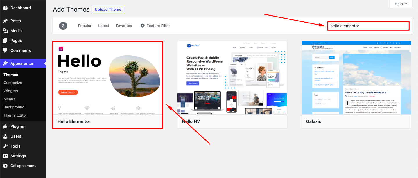Open the Feature Filter
The width and height of the screenshot is (418, 178).
click(x=155, y=26)
